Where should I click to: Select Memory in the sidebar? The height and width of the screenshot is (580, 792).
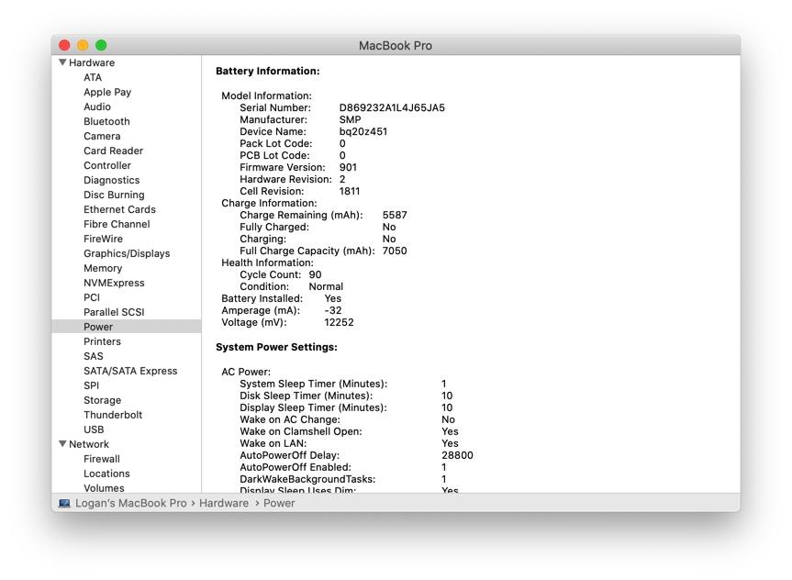103,268
